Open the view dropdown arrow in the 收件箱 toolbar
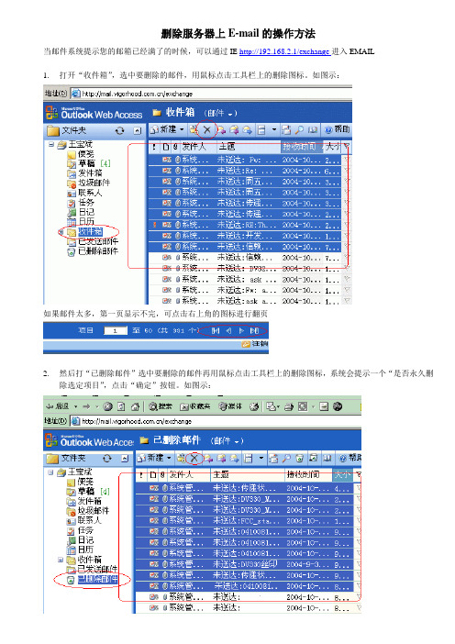The width and height of the screenshot is (455, 644). (274, 130)
